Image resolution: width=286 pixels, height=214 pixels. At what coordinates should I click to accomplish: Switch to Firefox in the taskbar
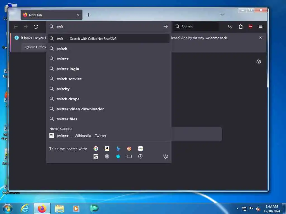pyautogui.click(x=42, y=208)
